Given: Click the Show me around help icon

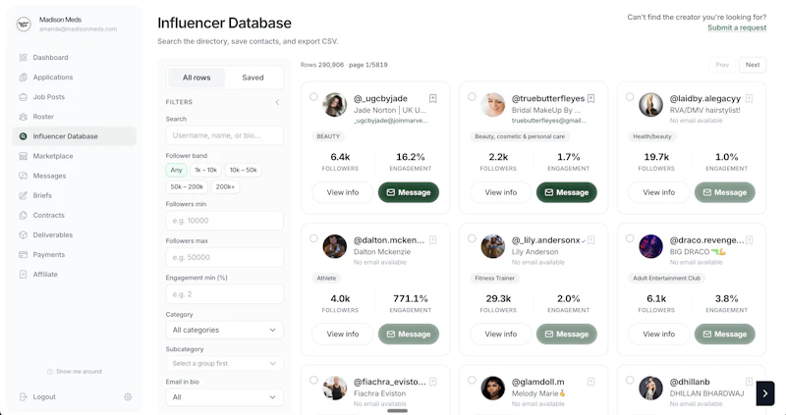Looking at the screenshot, I should click(50, 372).
